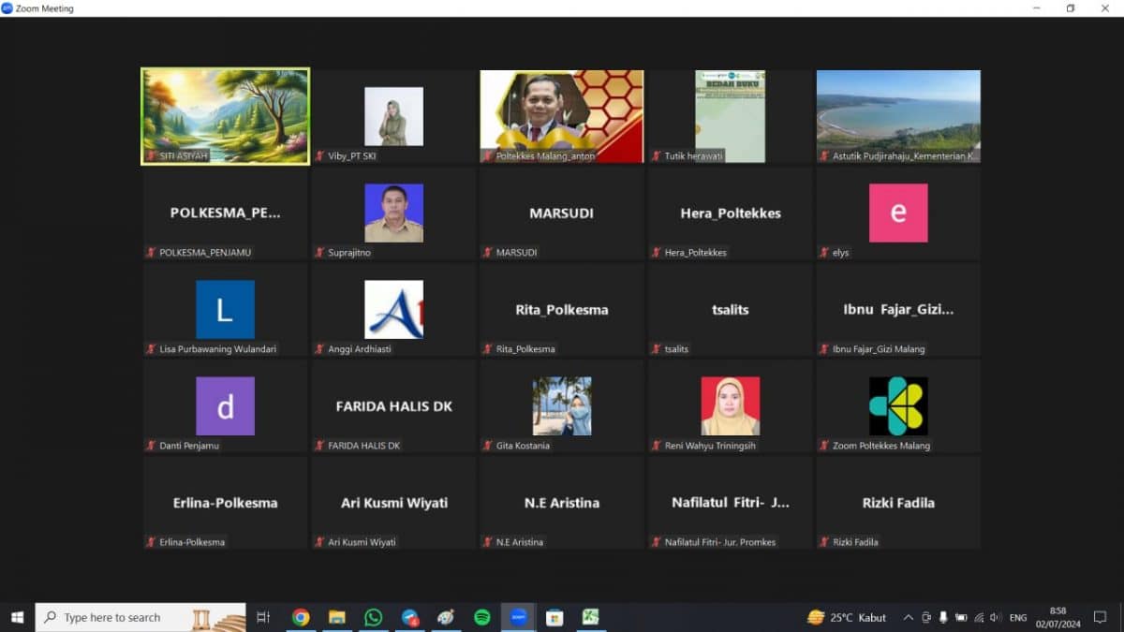Viewport: 1124px width, 632px height.
Task: Click the muted mic icon on SITI ASIYAH
Action: click(x=150, y=156)
